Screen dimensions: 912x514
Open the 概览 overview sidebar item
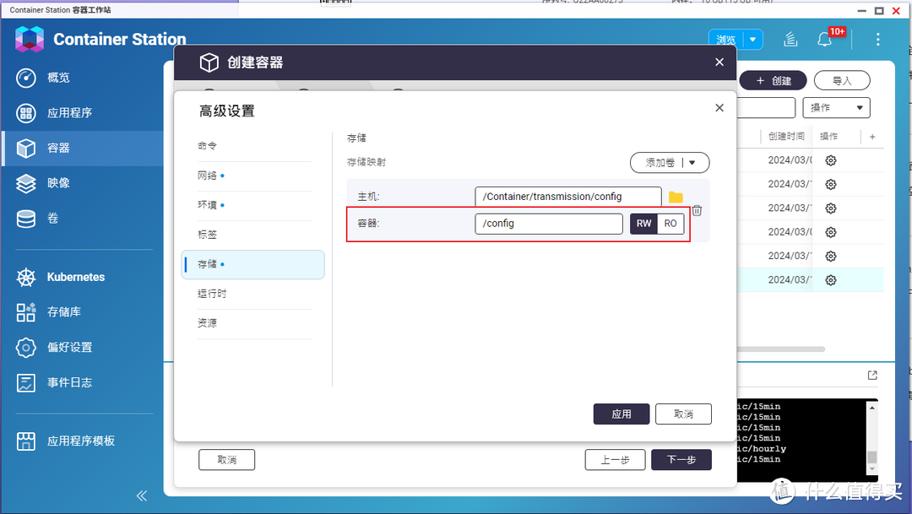[x=81, y=78]
